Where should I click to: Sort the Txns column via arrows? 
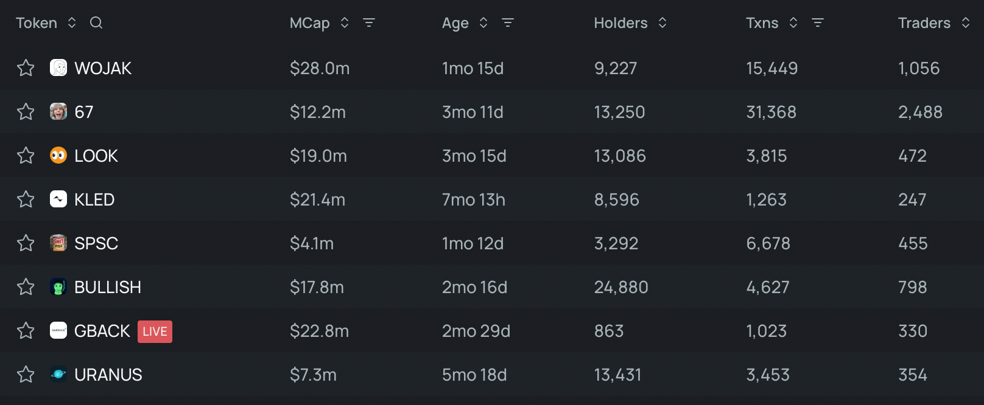[x=793, y=23]
